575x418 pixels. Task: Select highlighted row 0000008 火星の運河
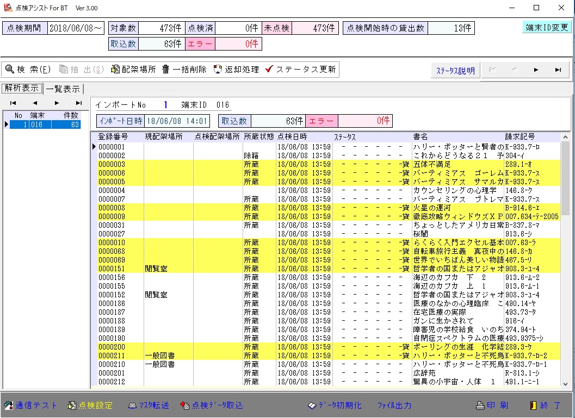329,208
